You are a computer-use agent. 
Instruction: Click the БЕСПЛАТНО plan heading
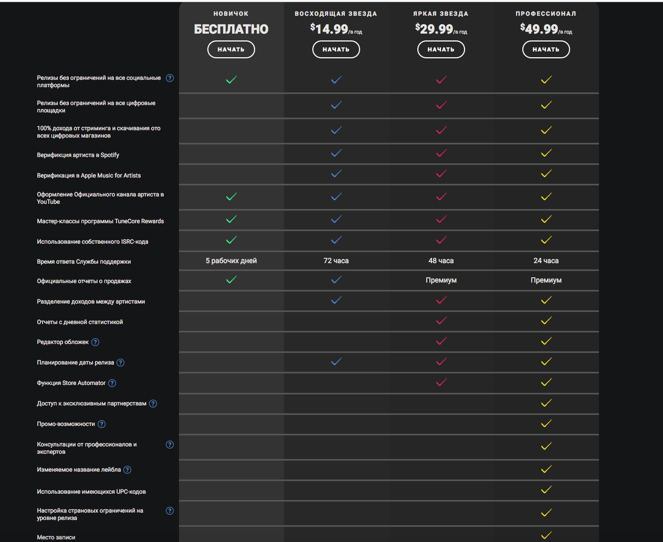click(231, 29)
